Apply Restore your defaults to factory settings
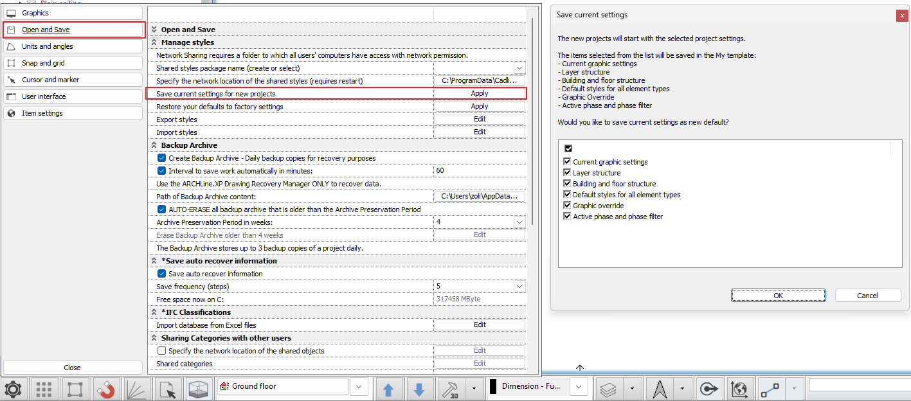Viewport: 911px width, 401px height. 480,107
